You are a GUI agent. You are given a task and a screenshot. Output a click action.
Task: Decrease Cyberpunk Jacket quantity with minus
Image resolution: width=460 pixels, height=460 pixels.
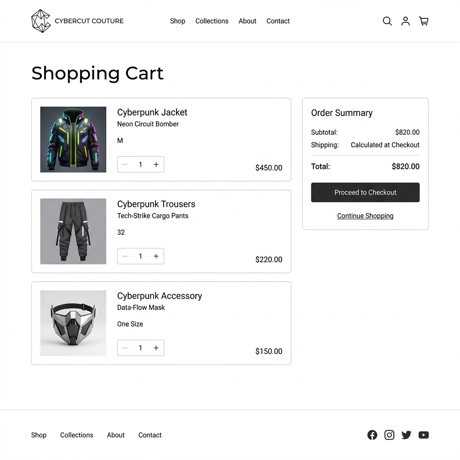pyautogui.click(x=125, y=164)
